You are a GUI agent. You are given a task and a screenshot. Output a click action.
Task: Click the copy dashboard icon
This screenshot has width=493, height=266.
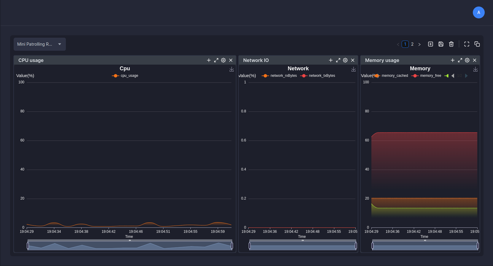coord(477,44)
